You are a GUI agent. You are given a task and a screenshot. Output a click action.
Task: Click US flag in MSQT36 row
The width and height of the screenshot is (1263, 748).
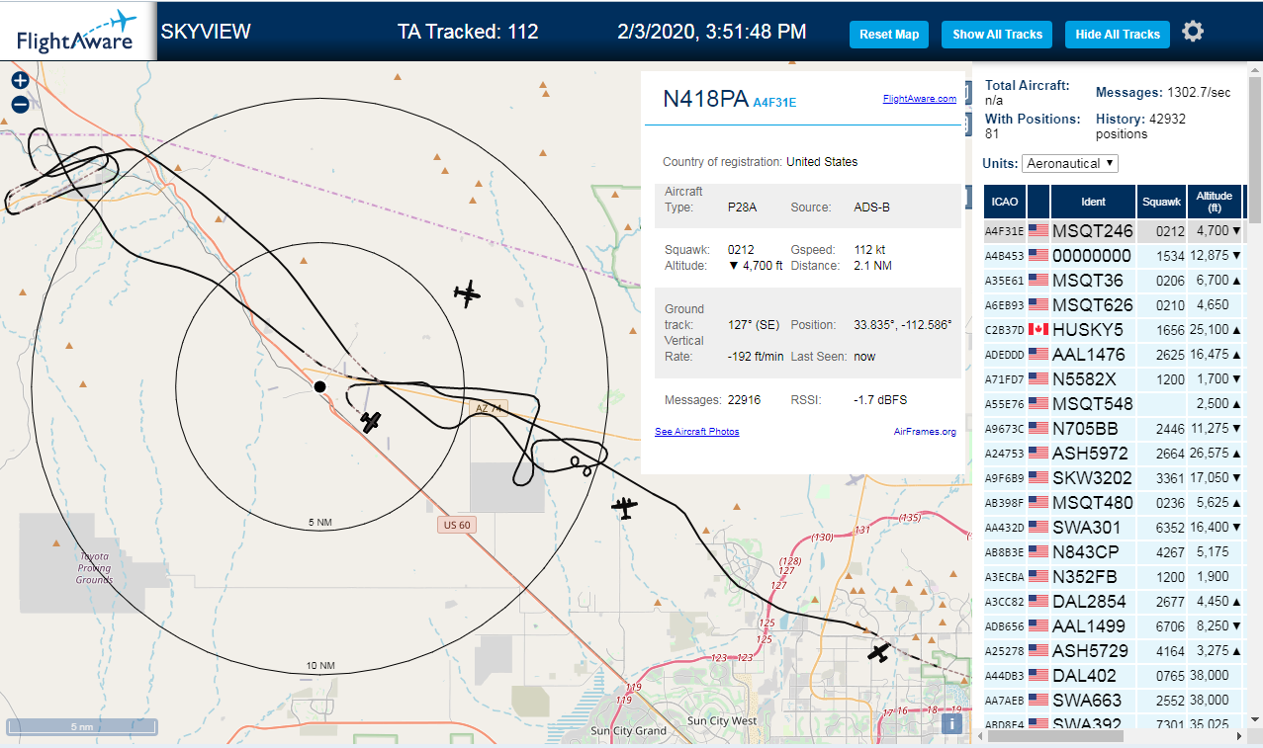(x=1038, y=281)
